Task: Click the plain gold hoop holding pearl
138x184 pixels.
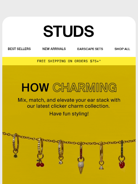Action: point(101,152)
